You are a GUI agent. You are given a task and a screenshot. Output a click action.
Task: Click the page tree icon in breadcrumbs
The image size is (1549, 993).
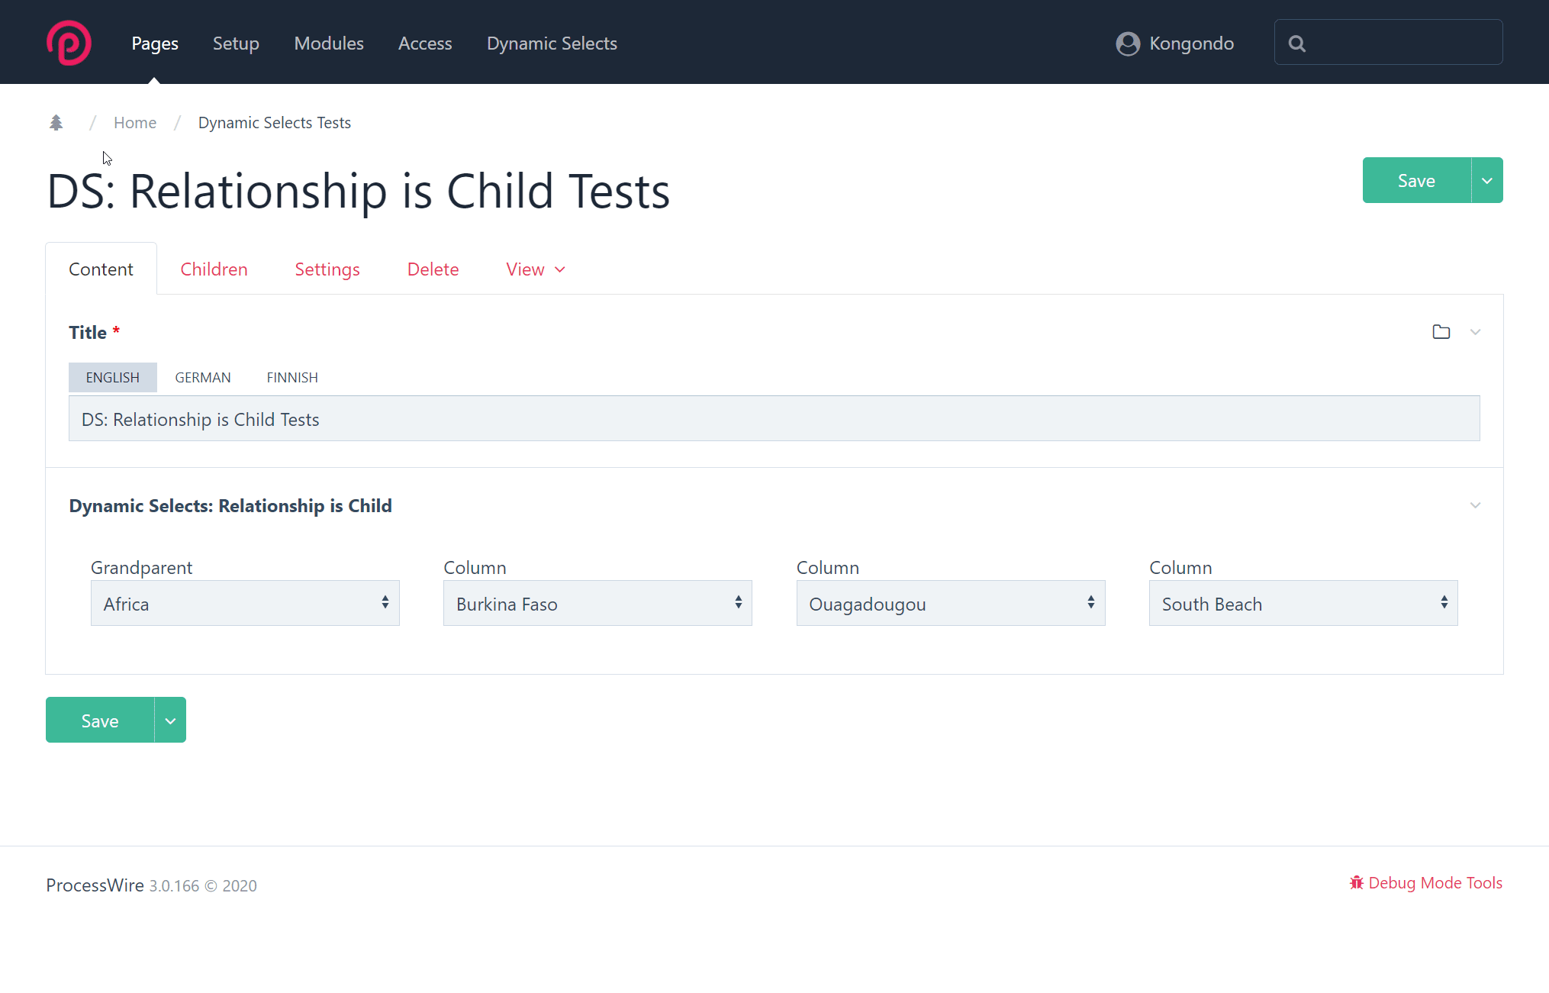point(56,122)
